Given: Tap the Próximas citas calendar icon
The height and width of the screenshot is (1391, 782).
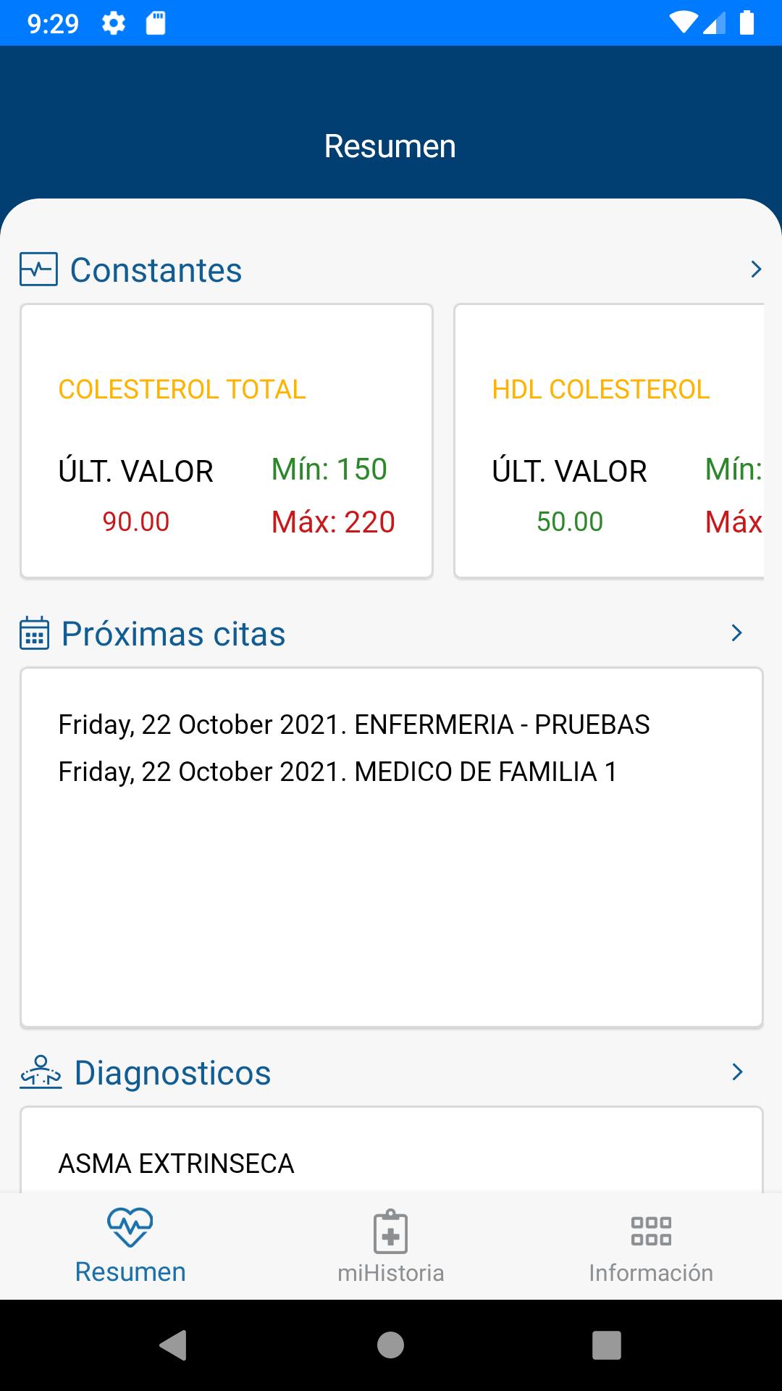Looking at the screenshot, I should coord(34,633).
